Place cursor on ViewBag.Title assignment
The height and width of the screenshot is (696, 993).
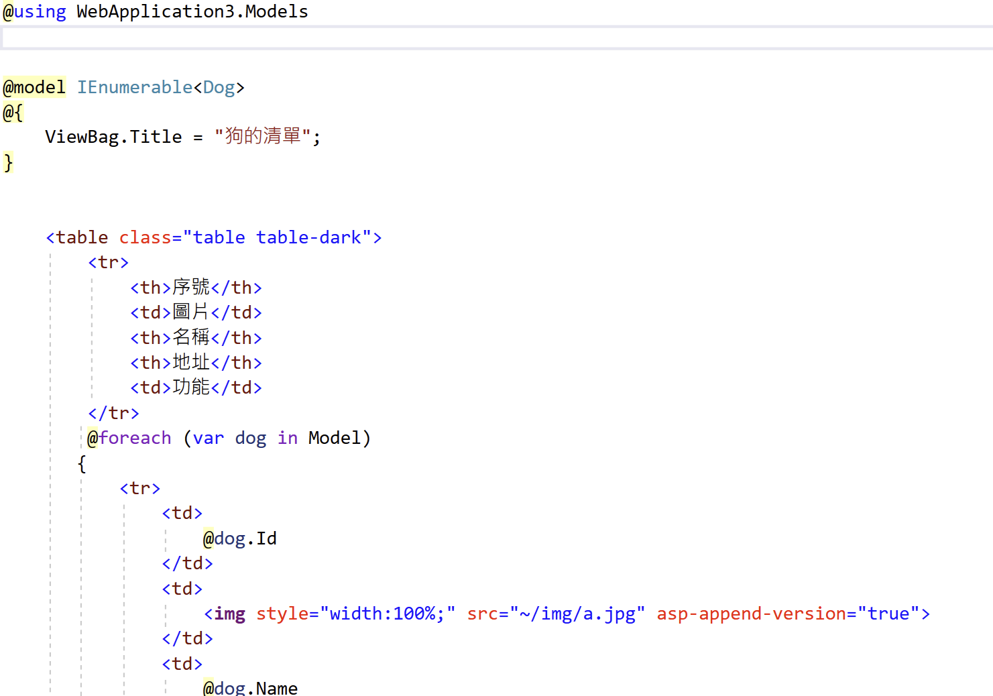point(113,136)
